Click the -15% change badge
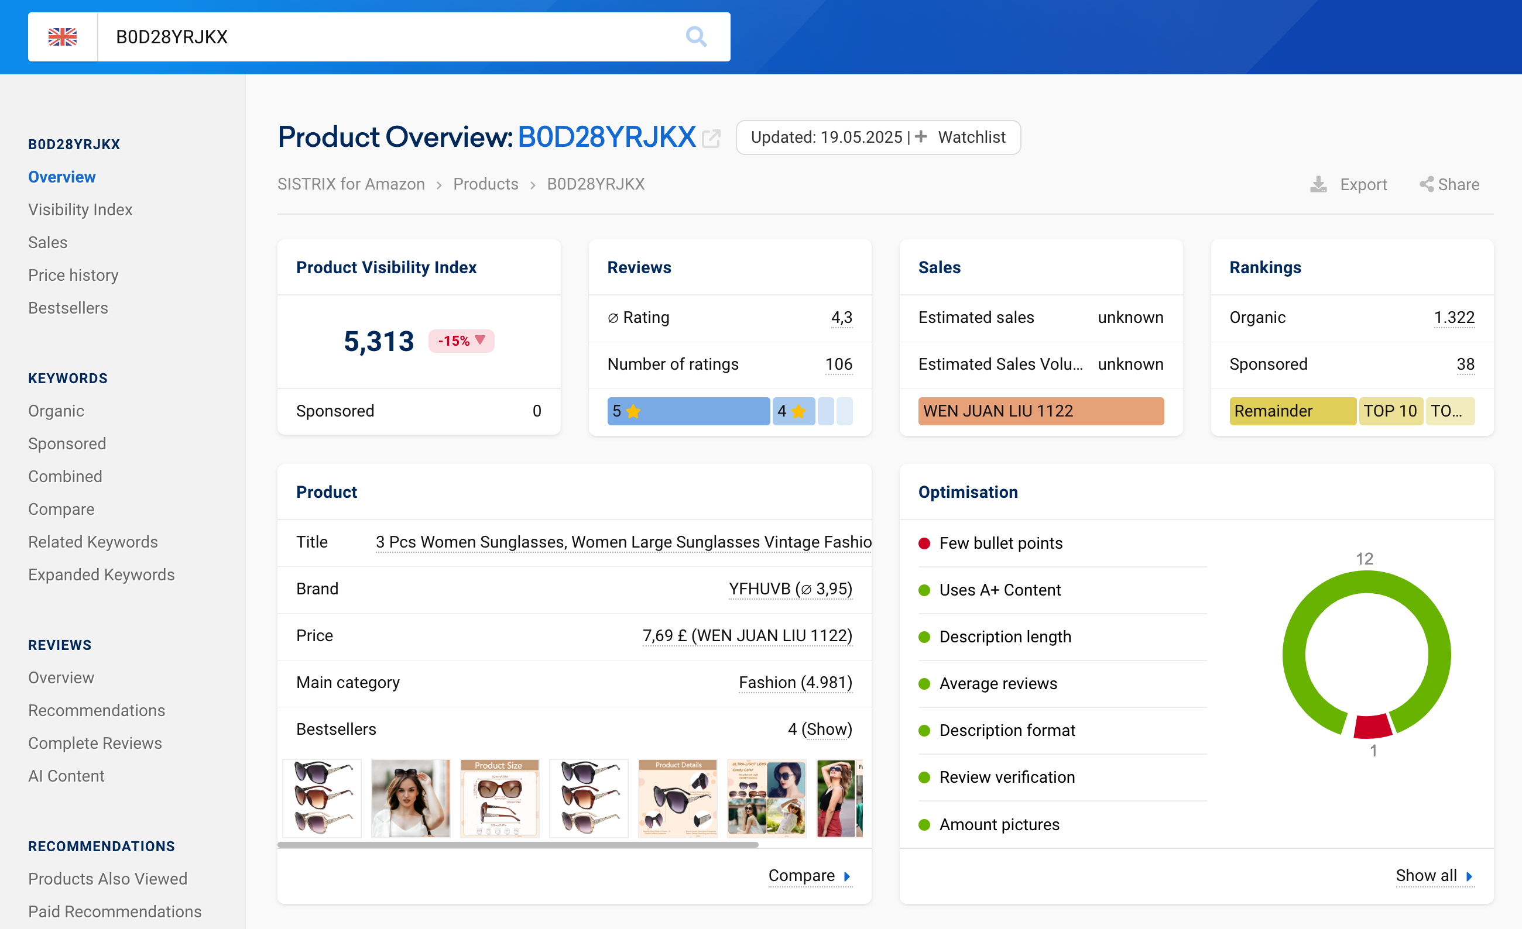The image size is (1522, 929). (x=461, y=340)
